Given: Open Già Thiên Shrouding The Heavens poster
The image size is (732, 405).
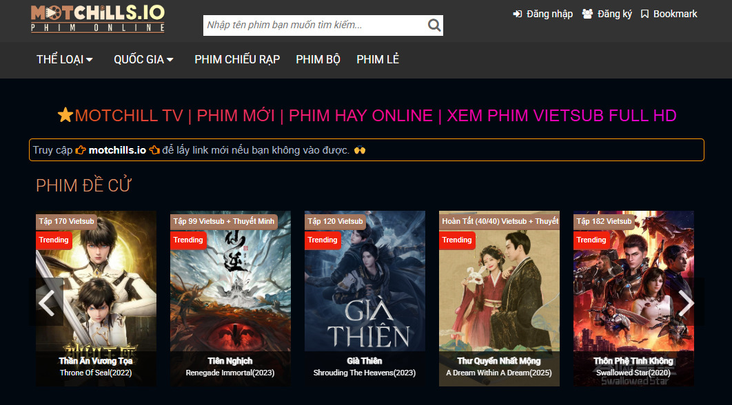Looking at the screenshot, I should pyautogui.click(x=365, y=296).
